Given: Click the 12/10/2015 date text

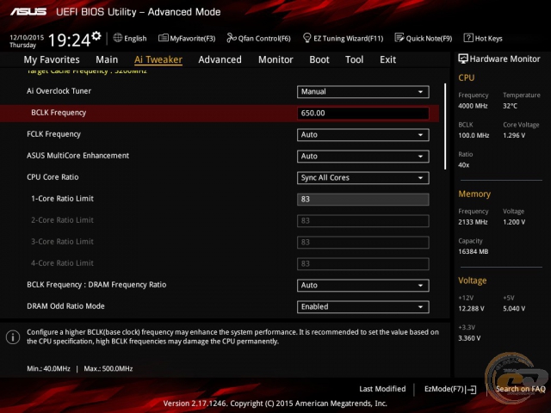Looking at the screenshot, I should [x=27, y=37].
